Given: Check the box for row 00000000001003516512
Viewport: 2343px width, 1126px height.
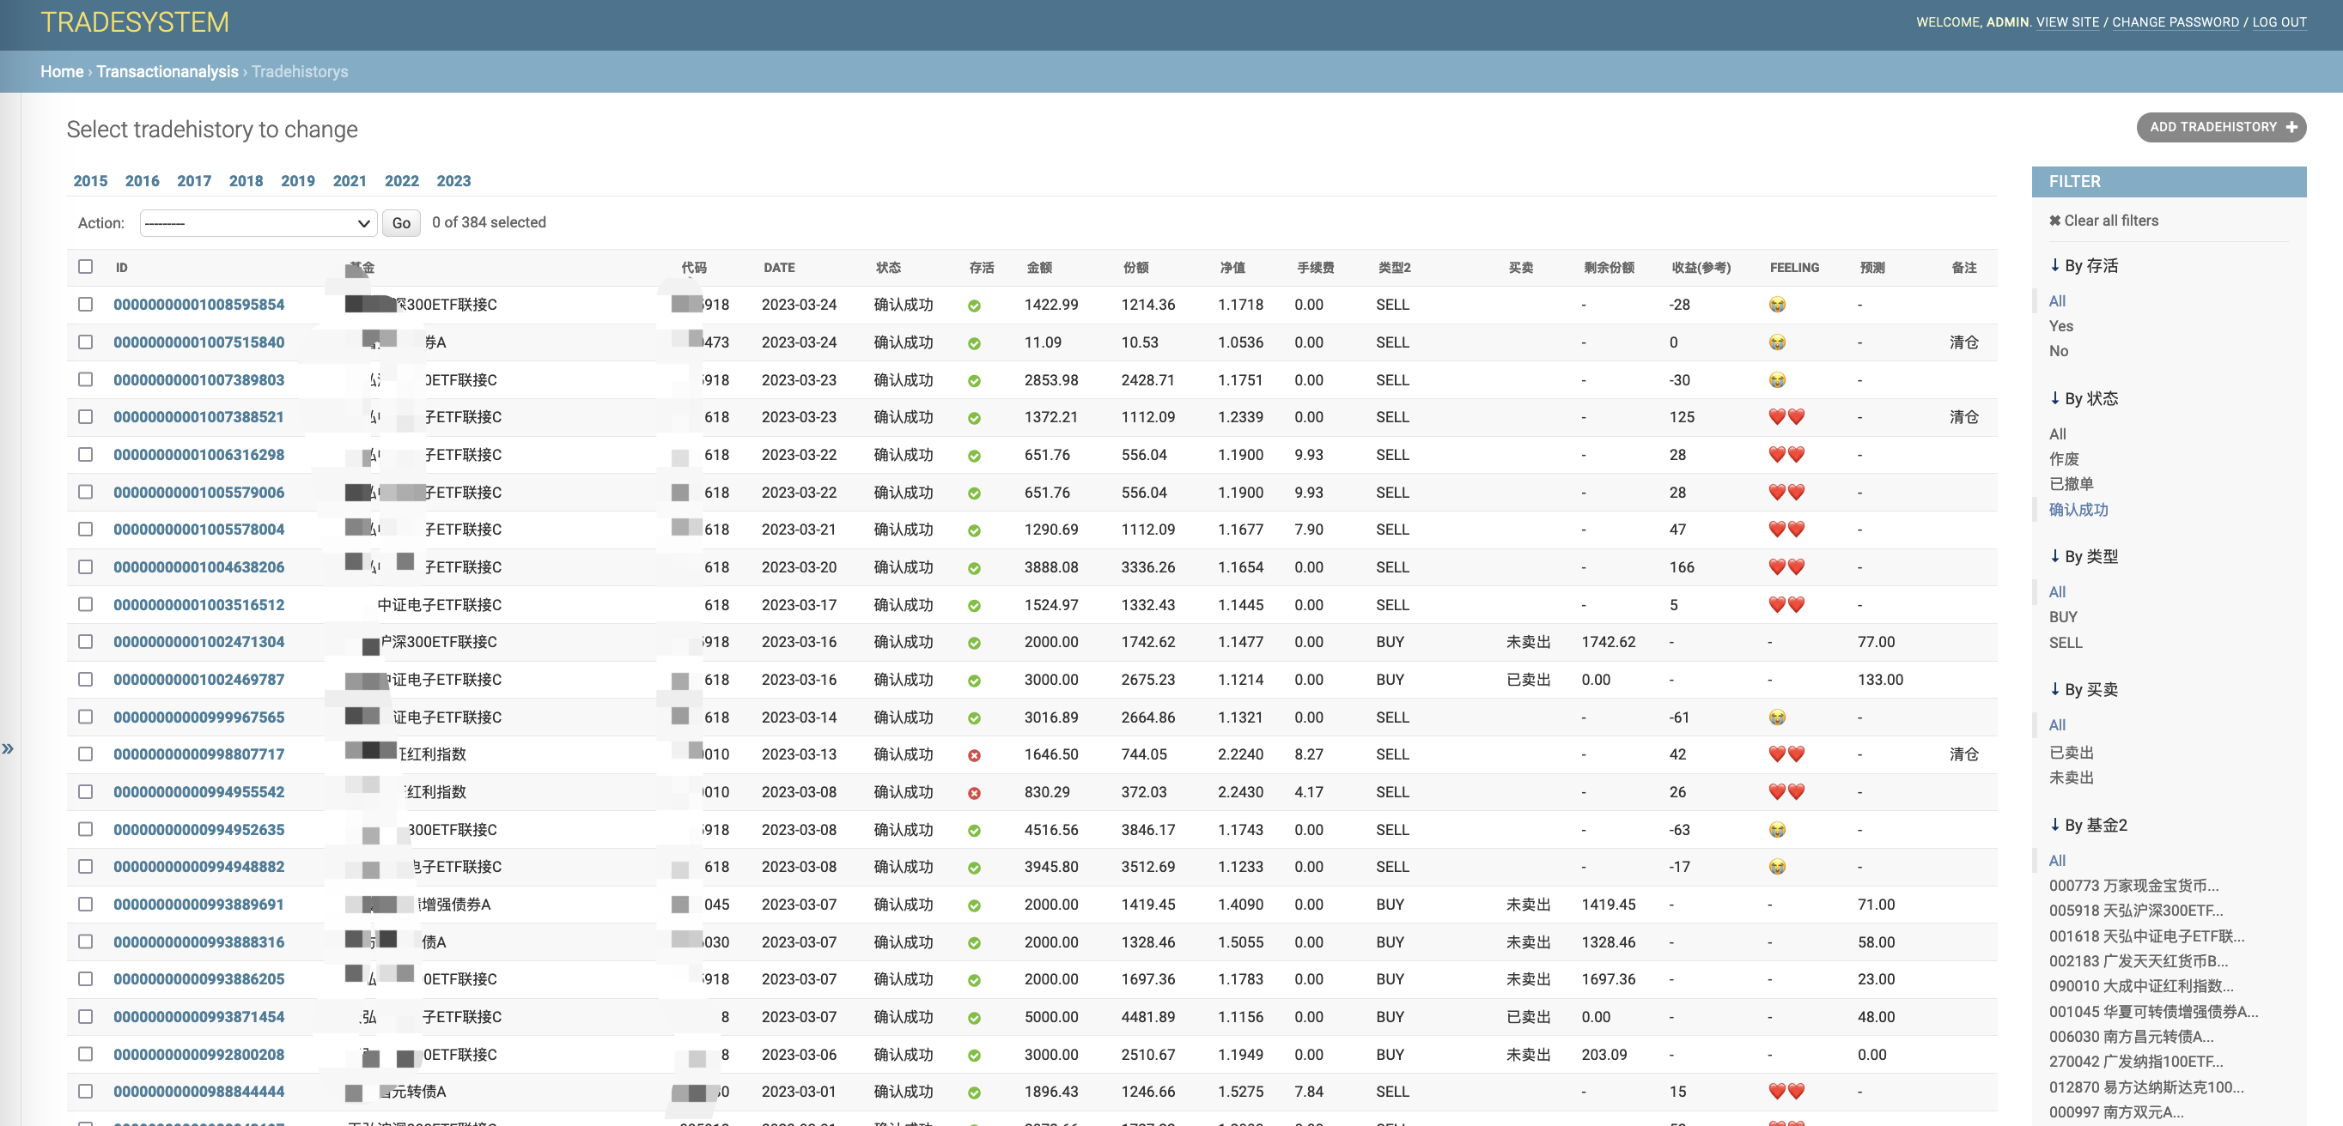Looking at the screenshot, I should (86, 603).
